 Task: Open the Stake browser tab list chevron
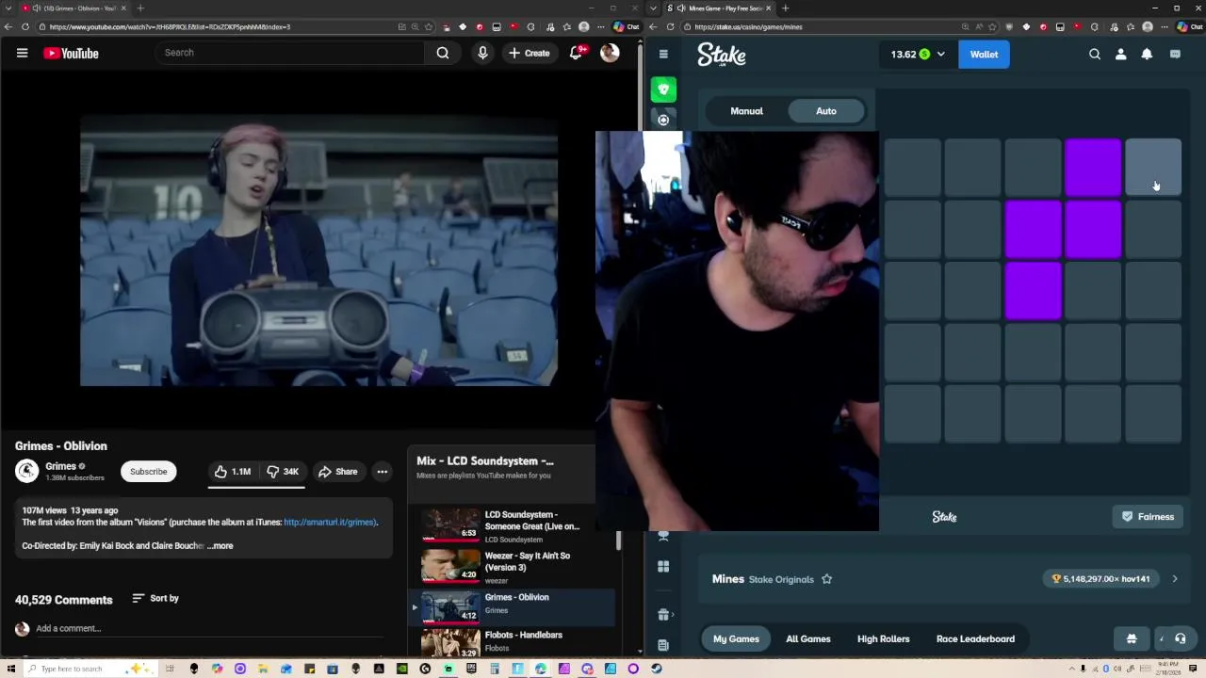tap(654, 8)
